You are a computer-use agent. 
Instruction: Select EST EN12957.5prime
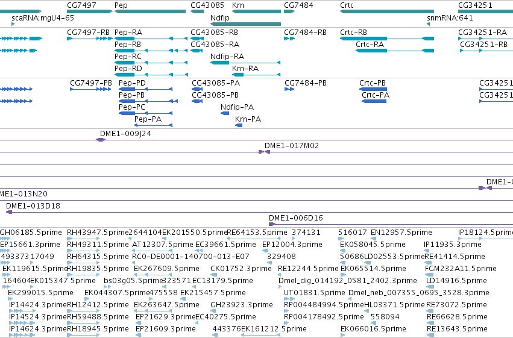[x=401, y=233]
